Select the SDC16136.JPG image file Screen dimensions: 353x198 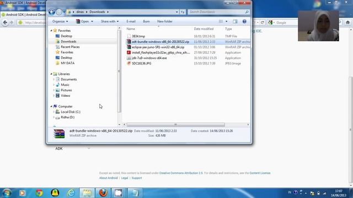coord(141,63)
